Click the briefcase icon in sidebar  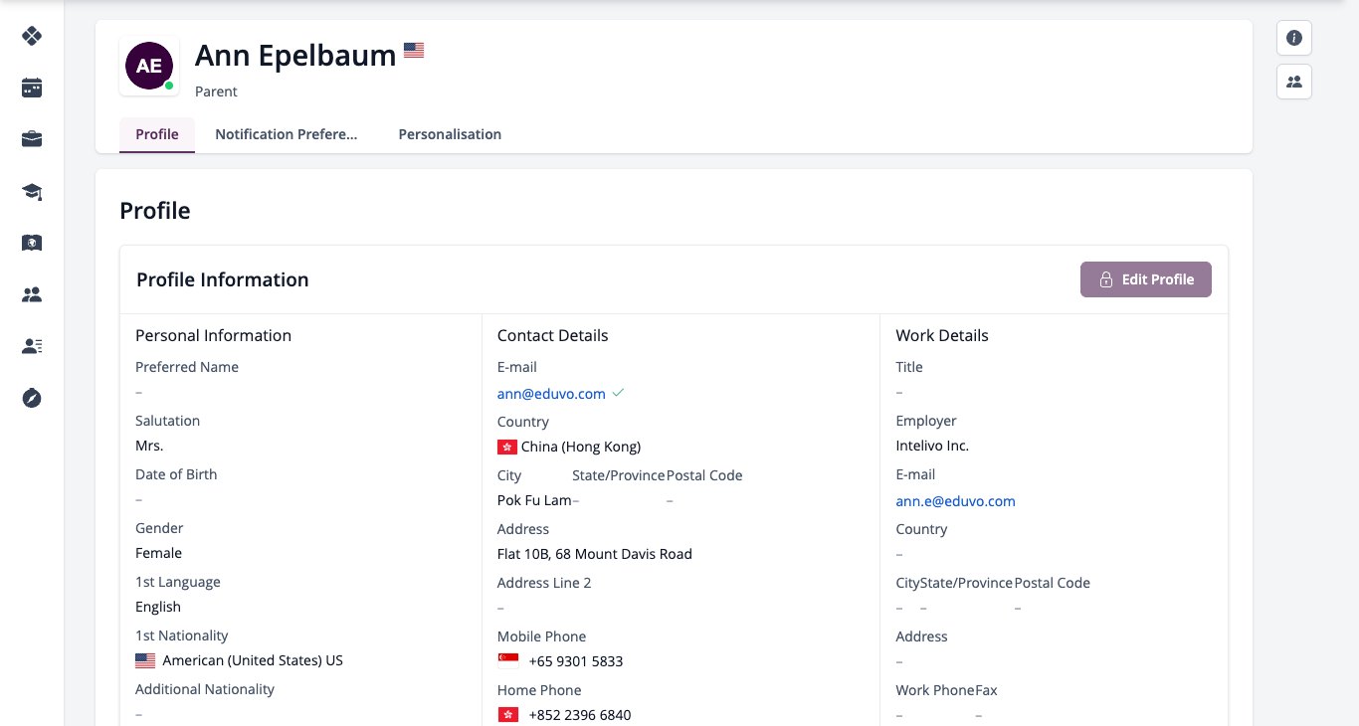pos(32,139)
